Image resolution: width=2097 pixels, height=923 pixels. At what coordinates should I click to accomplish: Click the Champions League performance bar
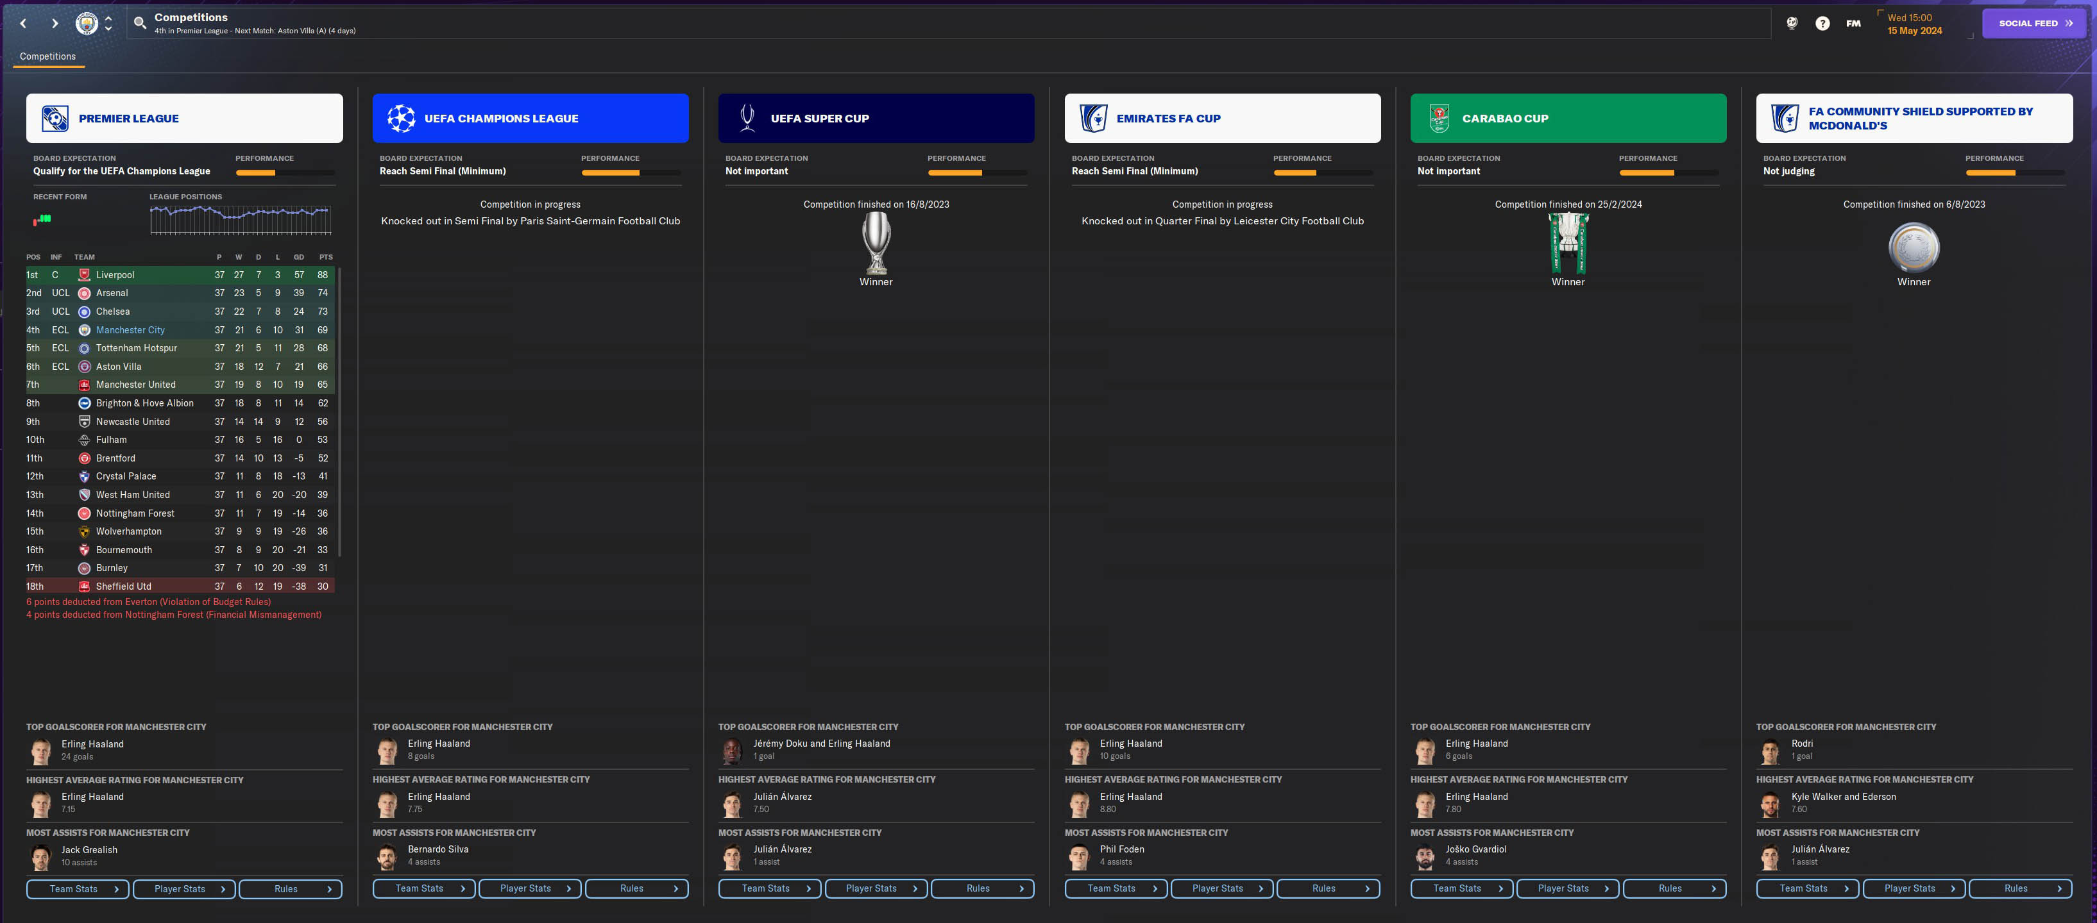(x=631, y=172)
